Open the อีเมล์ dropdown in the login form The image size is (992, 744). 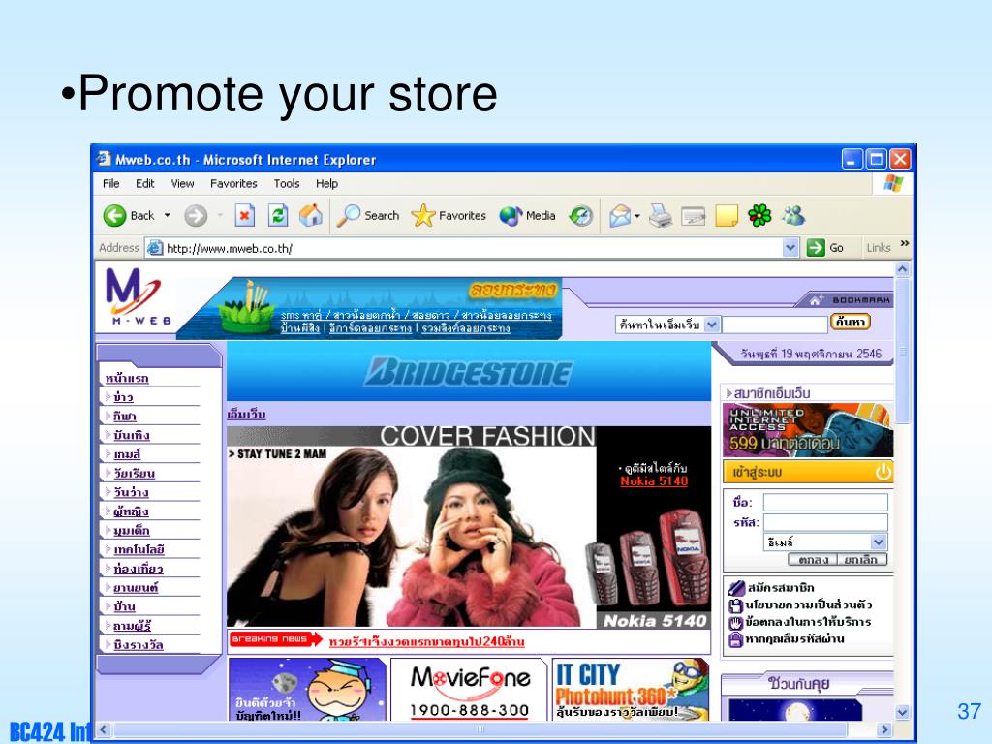click(878, 542)
